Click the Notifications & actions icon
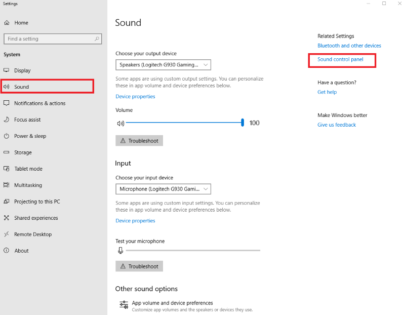Image resolution: width=405 pixels, height=315 pixels. pyautogui.click(x=7, y=103)
